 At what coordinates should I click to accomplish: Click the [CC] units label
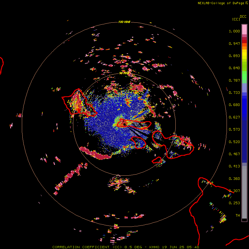[x=236, y=19]
